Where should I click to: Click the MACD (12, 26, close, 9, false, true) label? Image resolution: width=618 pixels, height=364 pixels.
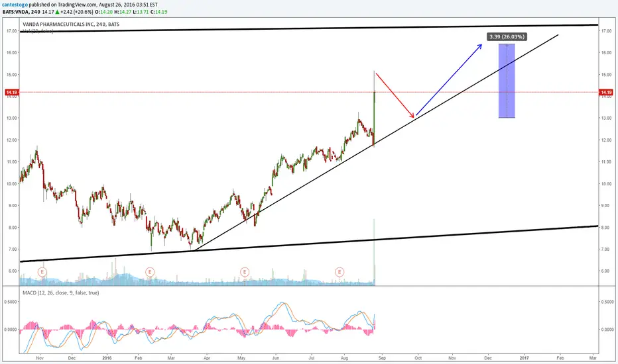tap(61, 293)
